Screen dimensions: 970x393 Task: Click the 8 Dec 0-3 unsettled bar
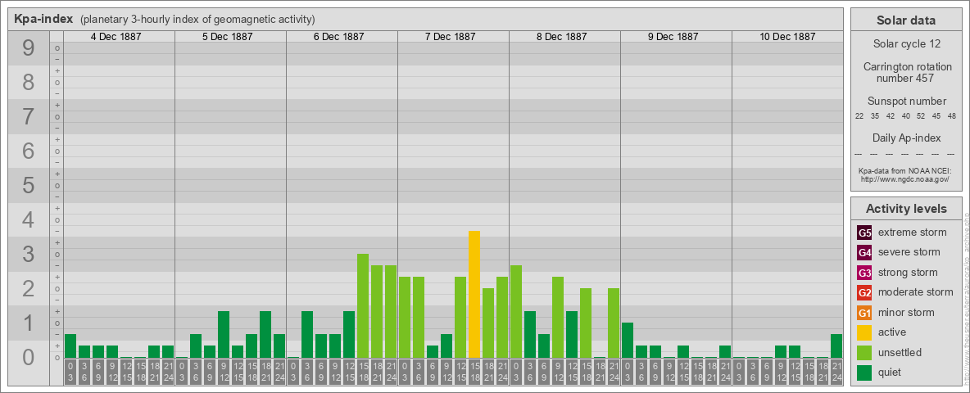point(516,311)
